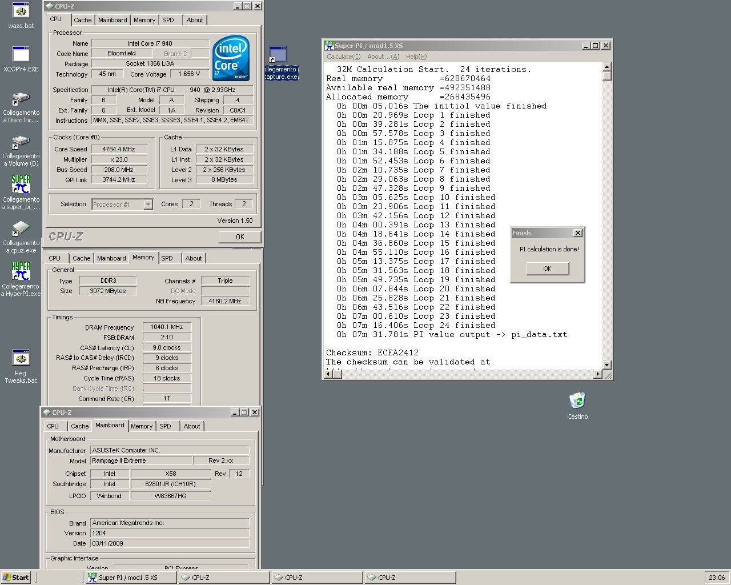Open the Start menu
The image size is (731, 585).
coord(15,578)
